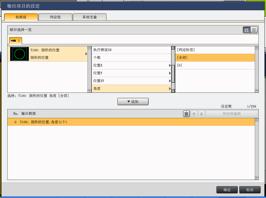Confirm with the 确定 button
This screenshot has height=198, width=266.
[227, 190]
